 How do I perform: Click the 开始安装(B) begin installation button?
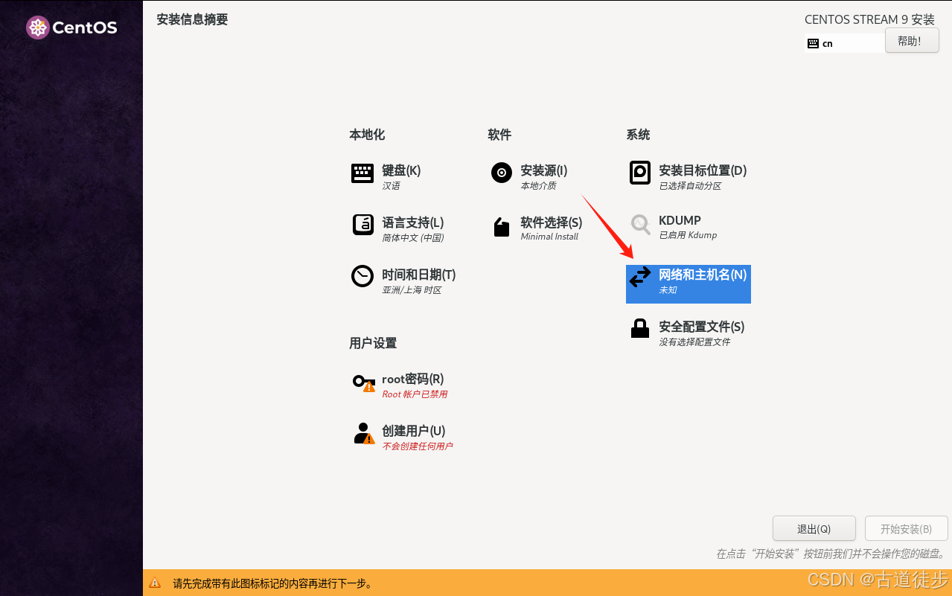click(x=907, y=529)
